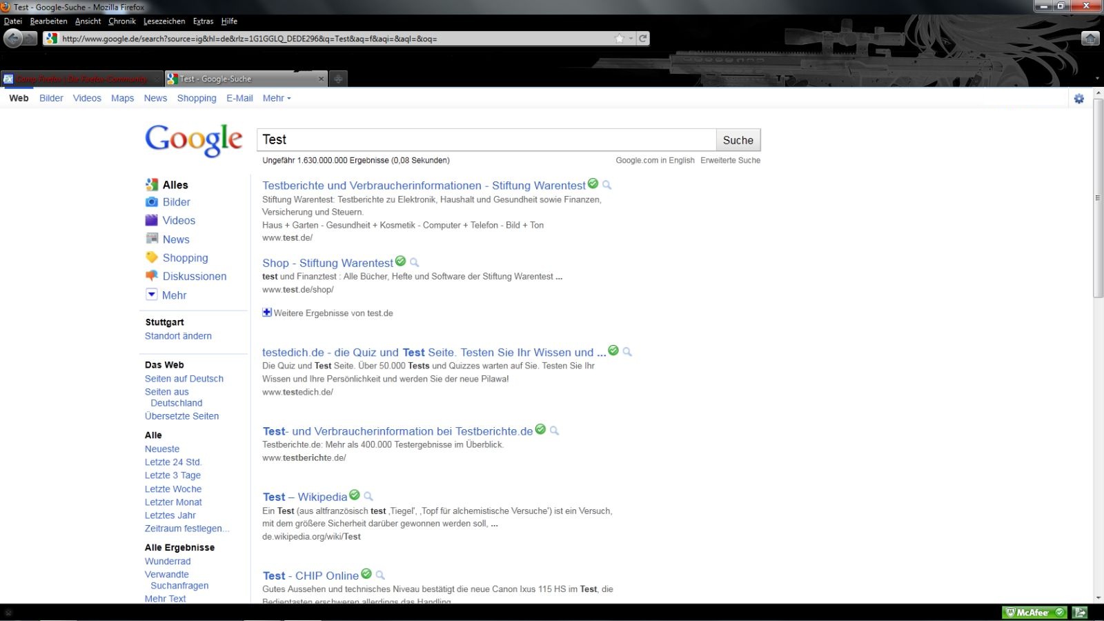Open a new tab with the plus button
1104x621 pixels.
(338, 79)
